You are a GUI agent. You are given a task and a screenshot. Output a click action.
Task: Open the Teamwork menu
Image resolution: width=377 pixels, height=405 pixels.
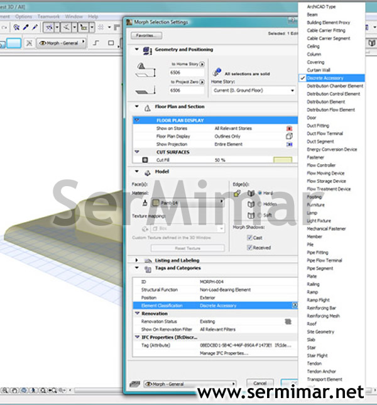[x=48, y=16]
